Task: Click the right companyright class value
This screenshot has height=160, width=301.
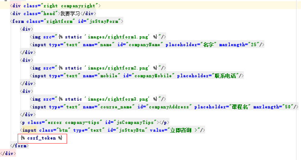Action: point(69,6)
